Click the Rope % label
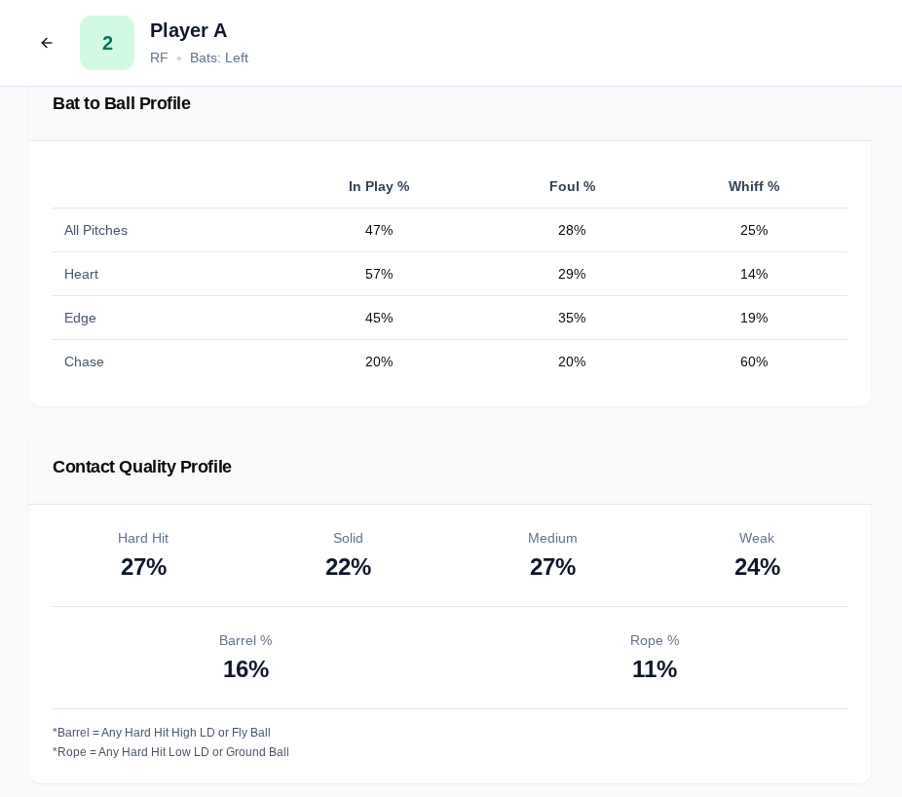The width and height of the screenshot is (902, 797). pos(655,640)
